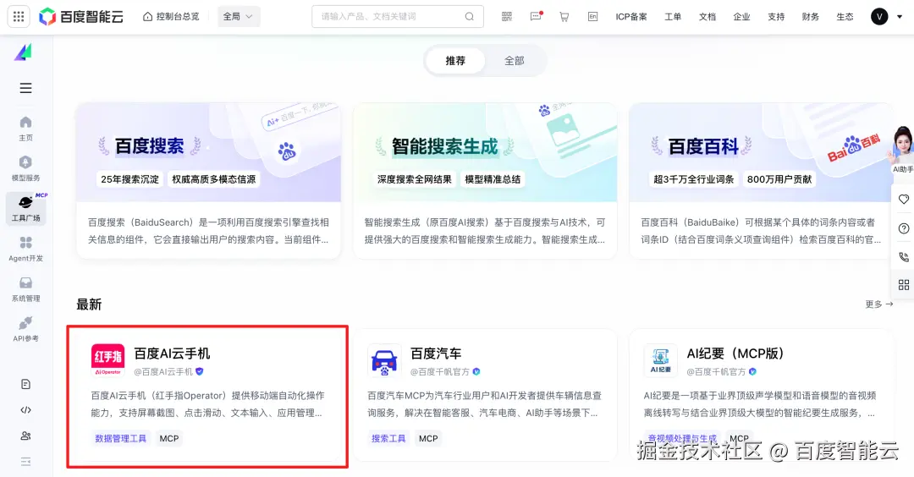Click the 更多 link for latest tools

pos(879,304)
